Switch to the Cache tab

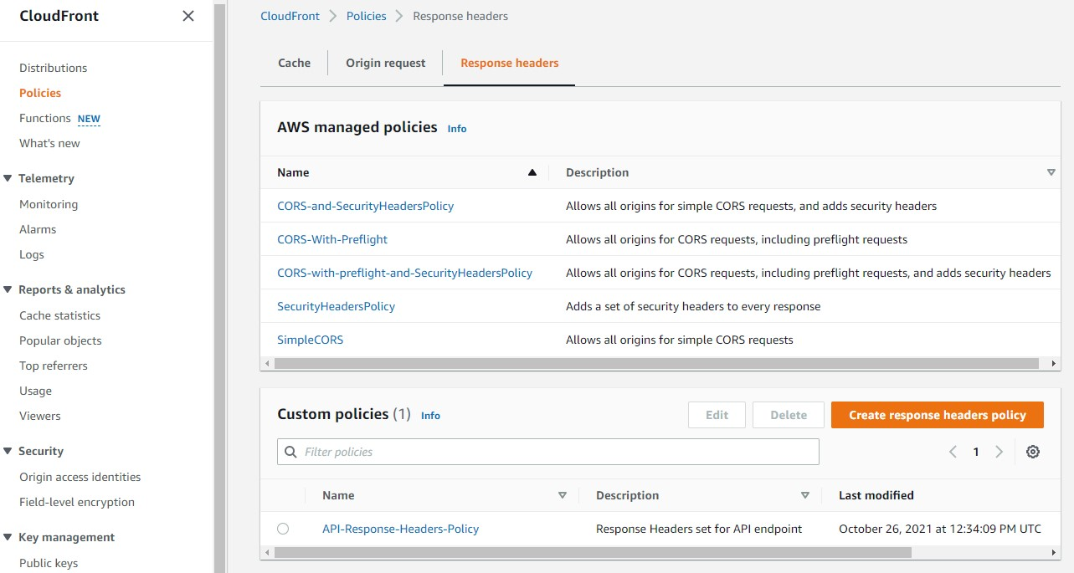pos(294,63)
